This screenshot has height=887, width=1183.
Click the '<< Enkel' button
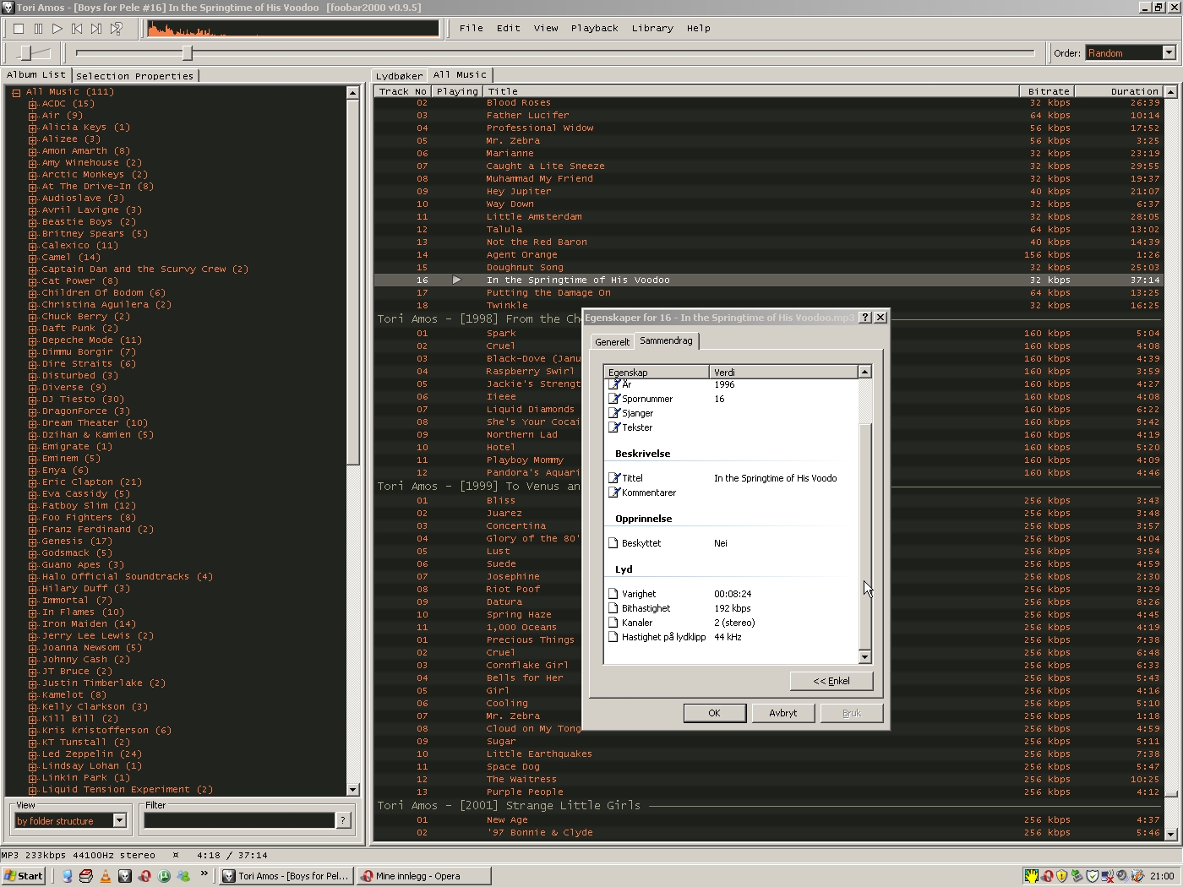tap(831, 681)
